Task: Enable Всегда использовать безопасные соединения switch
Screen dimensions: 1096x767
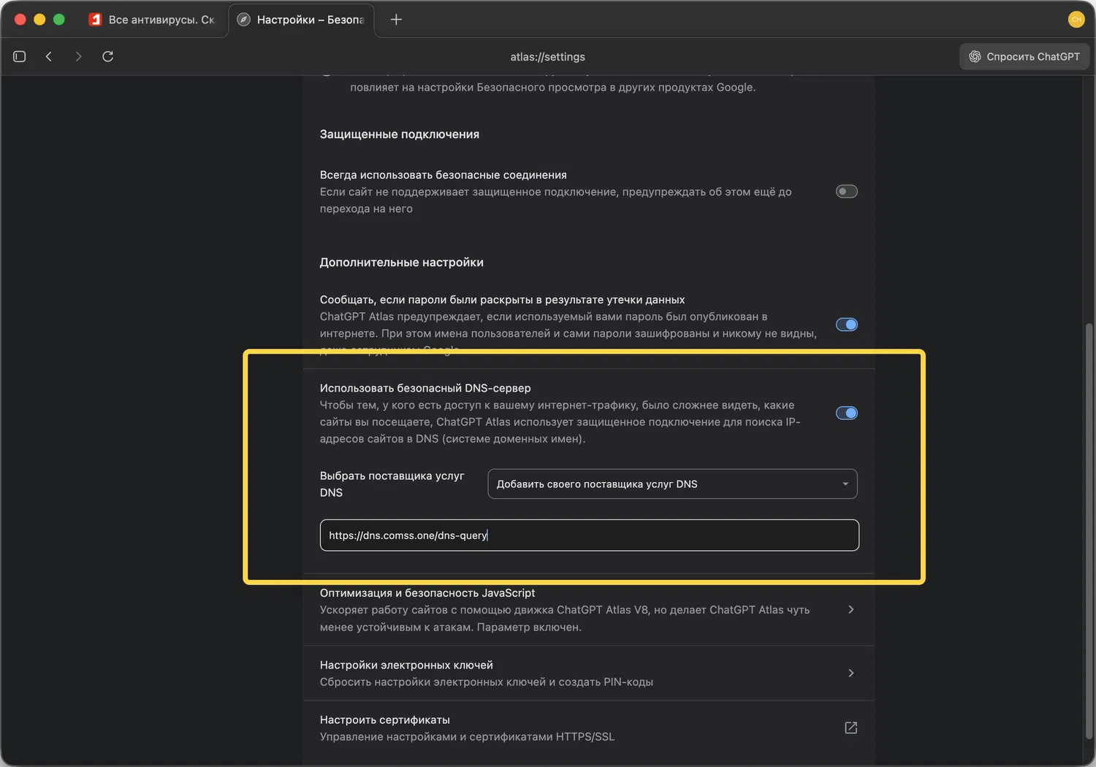Action: 847,191
